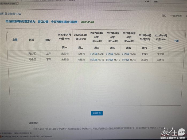This screenshot has height=140, width=187.
Task: Click the 上周 previous week link
Action: 15,40
